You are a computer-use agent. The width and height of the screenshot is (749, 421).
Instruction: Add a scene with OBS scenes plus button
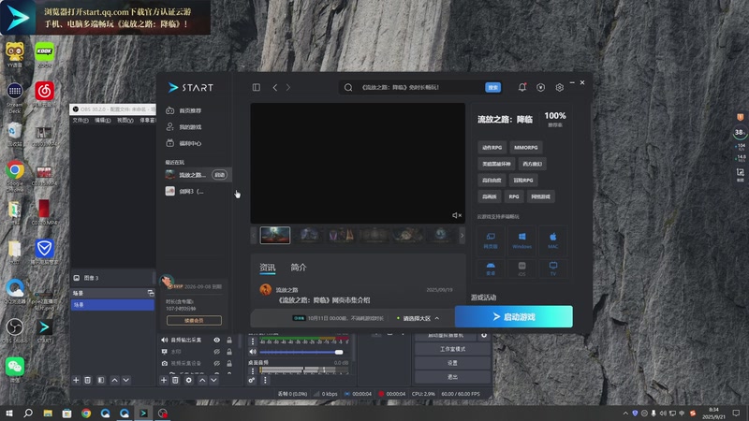point(76,380)
